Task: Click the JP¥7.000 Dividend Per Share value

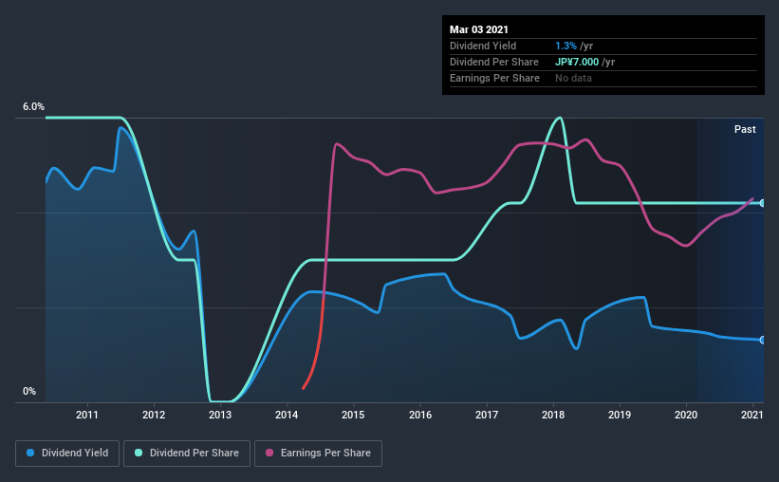Action: (x=577, y=62)
